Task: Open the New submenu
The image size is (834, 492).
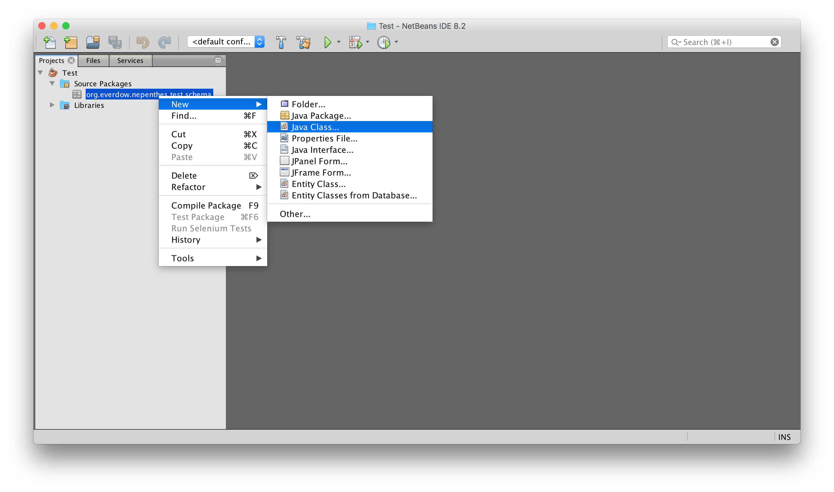Action: [x=213, y=104]
